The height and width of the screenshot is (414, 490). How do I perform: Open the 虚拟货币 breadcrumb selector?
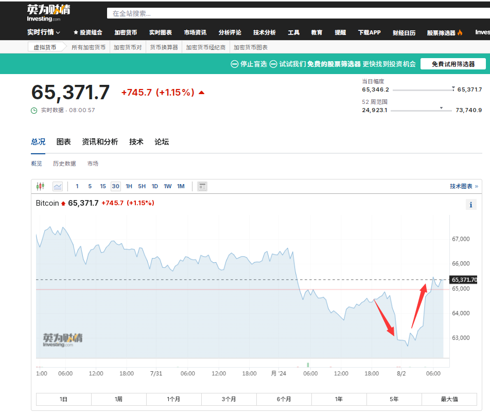(45, 47)
